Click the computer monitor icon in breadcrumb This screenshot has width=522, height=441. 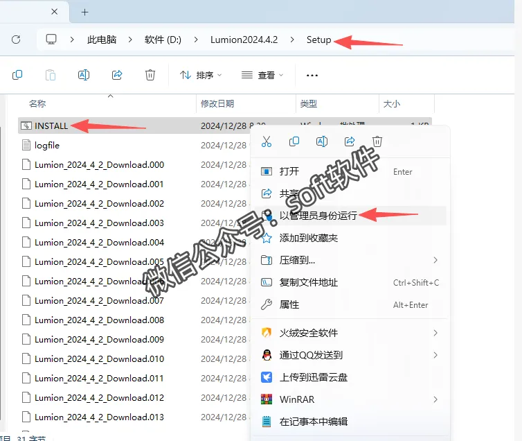[51, 40]
